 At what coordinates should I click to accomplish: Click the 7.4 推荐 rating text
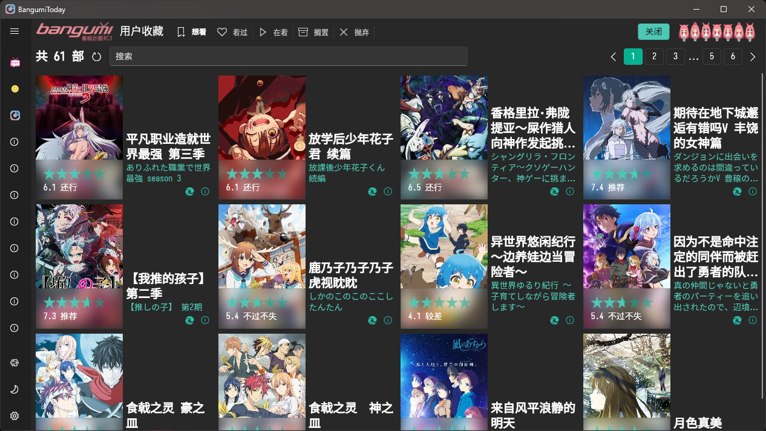coord(607,188)
